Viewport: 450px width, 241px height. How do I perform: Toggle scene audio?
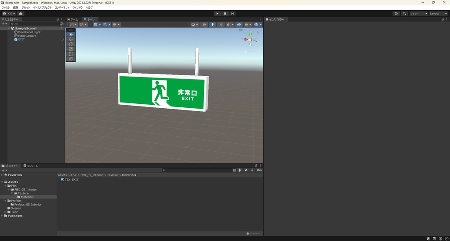[221, 25]
